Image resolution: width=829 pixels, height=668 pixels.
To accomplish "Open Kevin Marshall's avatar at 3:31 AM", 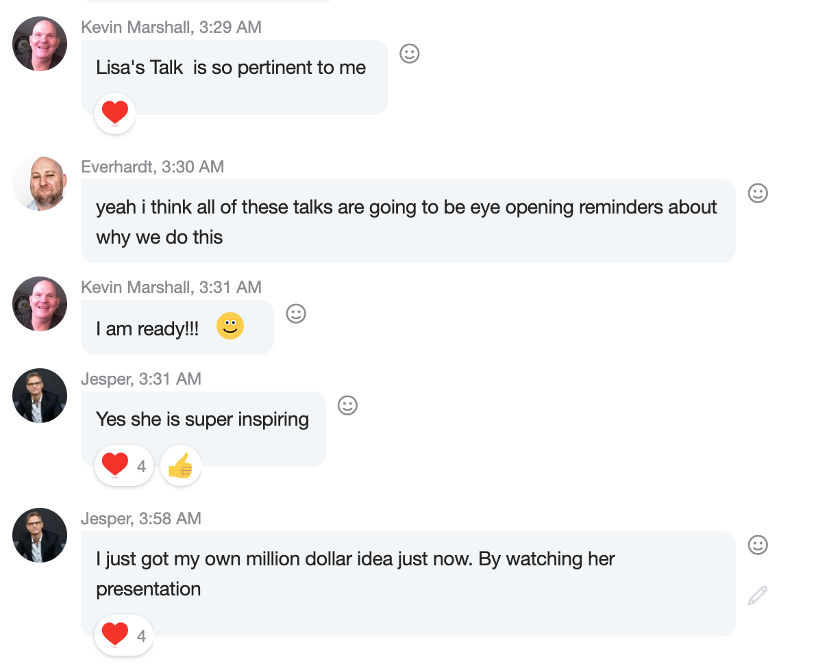I will (x=40, y=304).
